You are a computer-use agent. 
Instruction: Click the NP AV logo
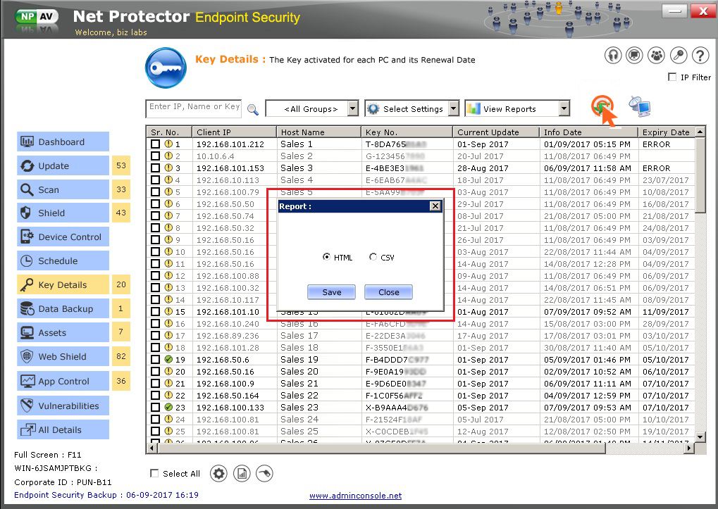tap(37, 18)
